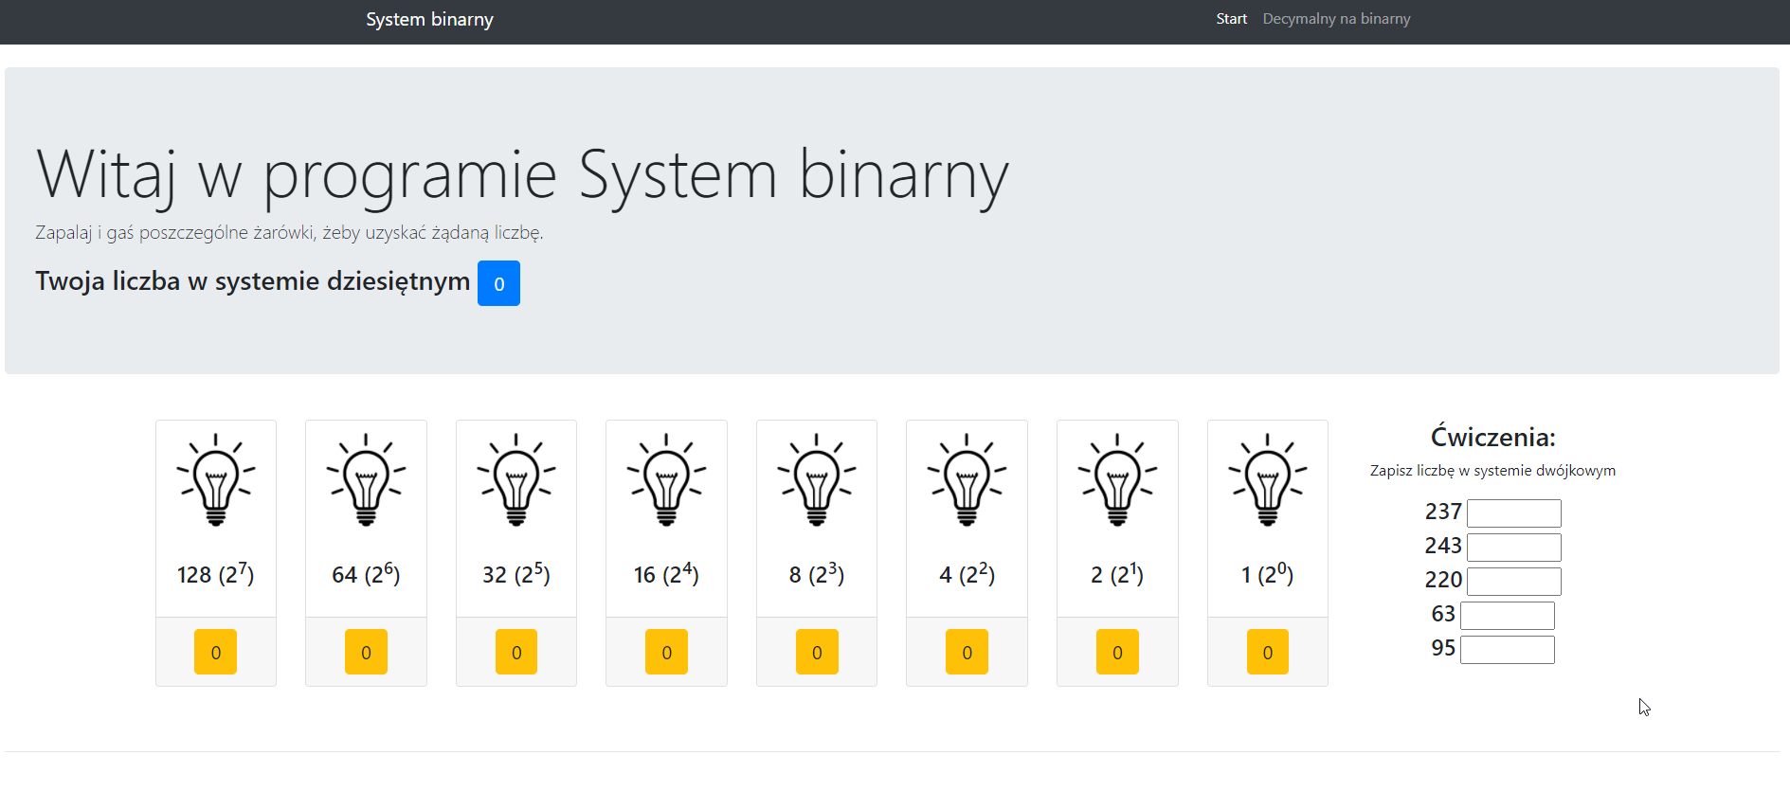Toggle the yellow 0 bit under 2
Screen dimensions: 1790x791
click(x=1117, y=652)
